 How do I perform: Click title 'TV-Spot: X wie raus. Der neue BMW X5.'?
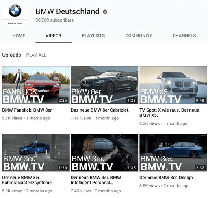click(x=169, y=113)
